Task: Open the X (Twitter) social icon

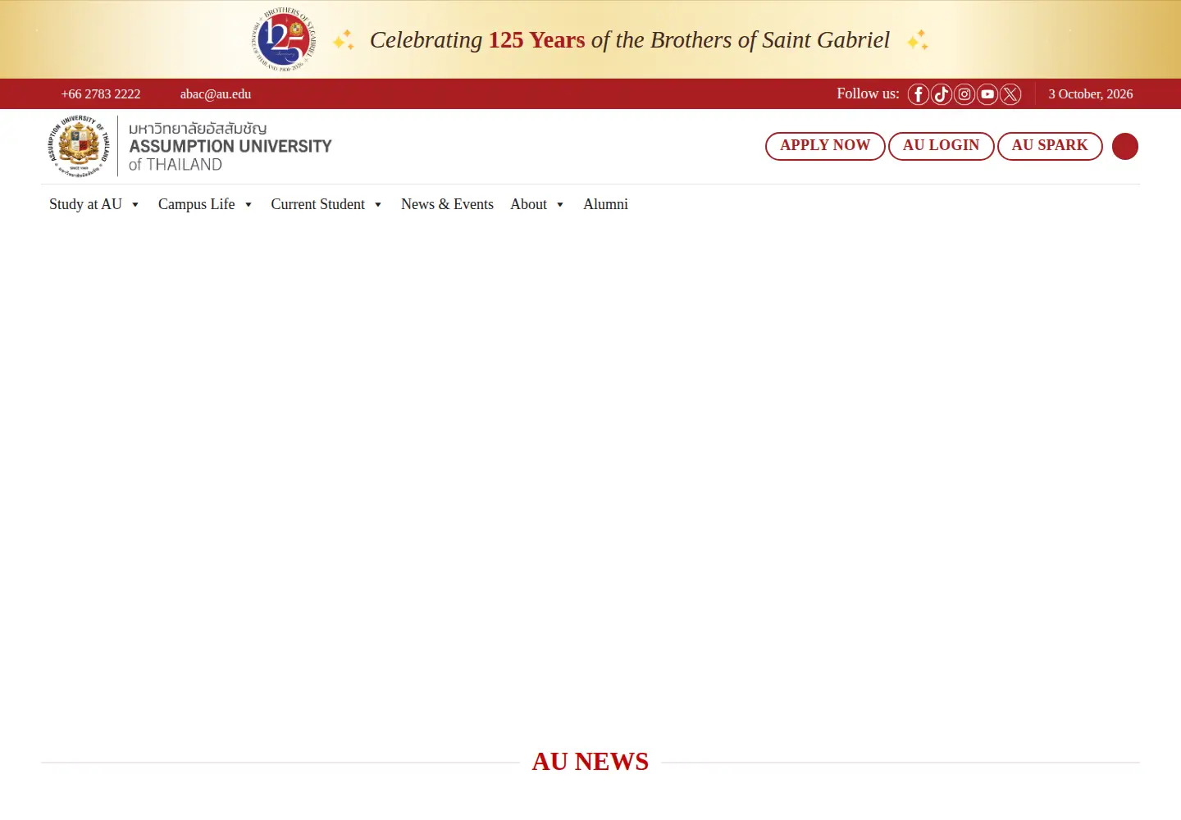Action: tap(1010, 94)
